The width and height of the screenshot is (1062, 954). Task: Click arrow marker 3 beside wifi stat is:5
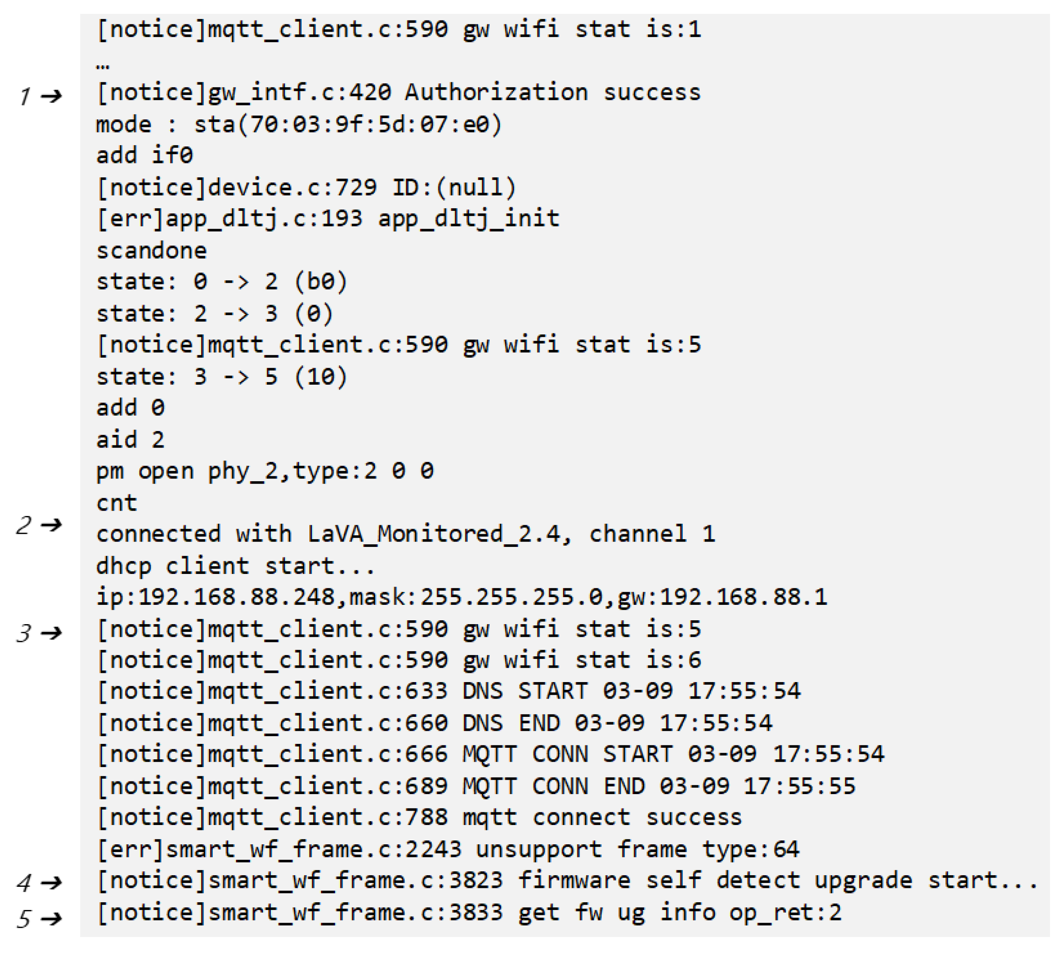click(x=52, y=633)
